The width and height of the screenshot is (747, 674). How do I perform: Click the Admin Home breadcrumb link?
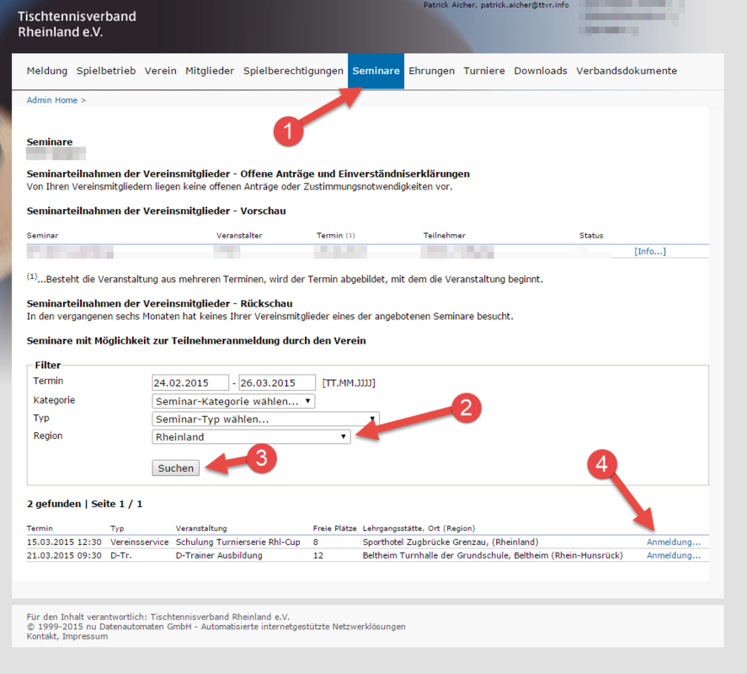click(52, 100)
